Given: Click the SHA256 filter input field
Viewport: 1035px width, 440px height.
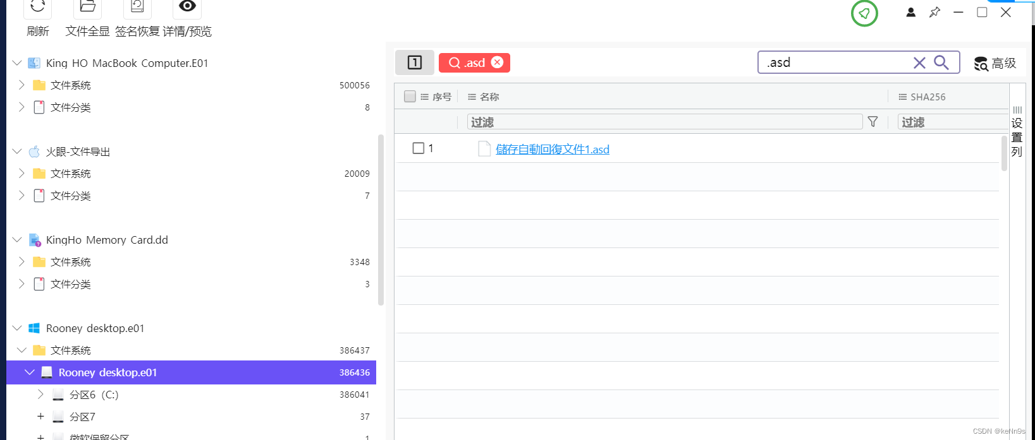Looking at the screenshot, I should [x=953, y=122].
